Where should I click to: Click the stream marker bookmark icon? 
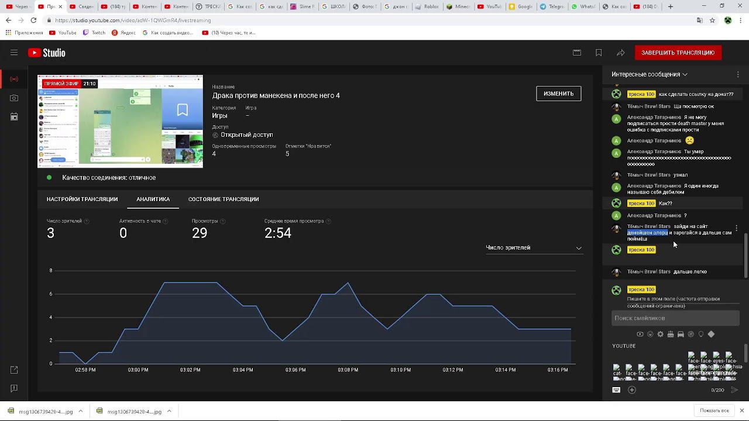599,53
